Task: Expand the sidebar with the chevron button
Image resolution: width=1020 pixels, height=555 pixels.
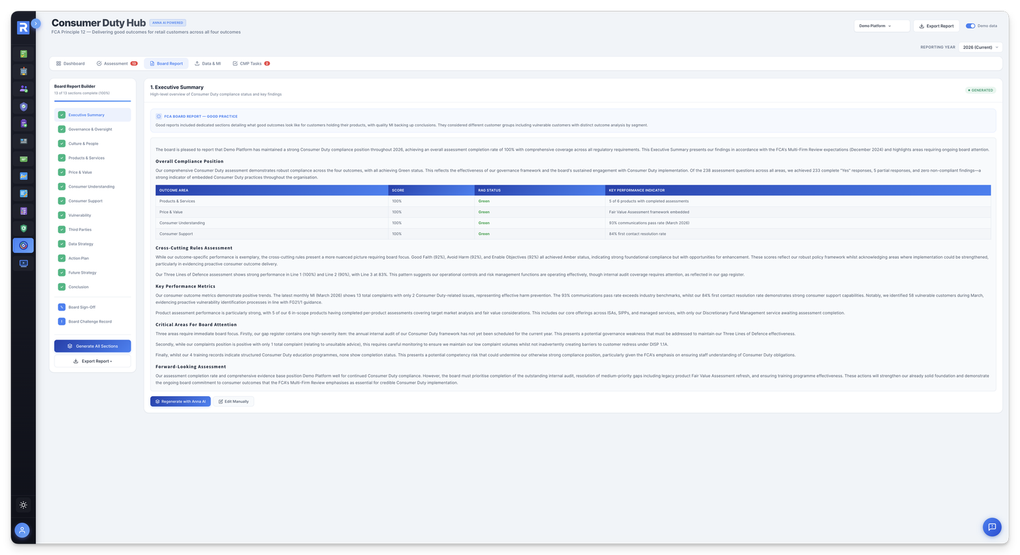Action: tap(36, 23)
